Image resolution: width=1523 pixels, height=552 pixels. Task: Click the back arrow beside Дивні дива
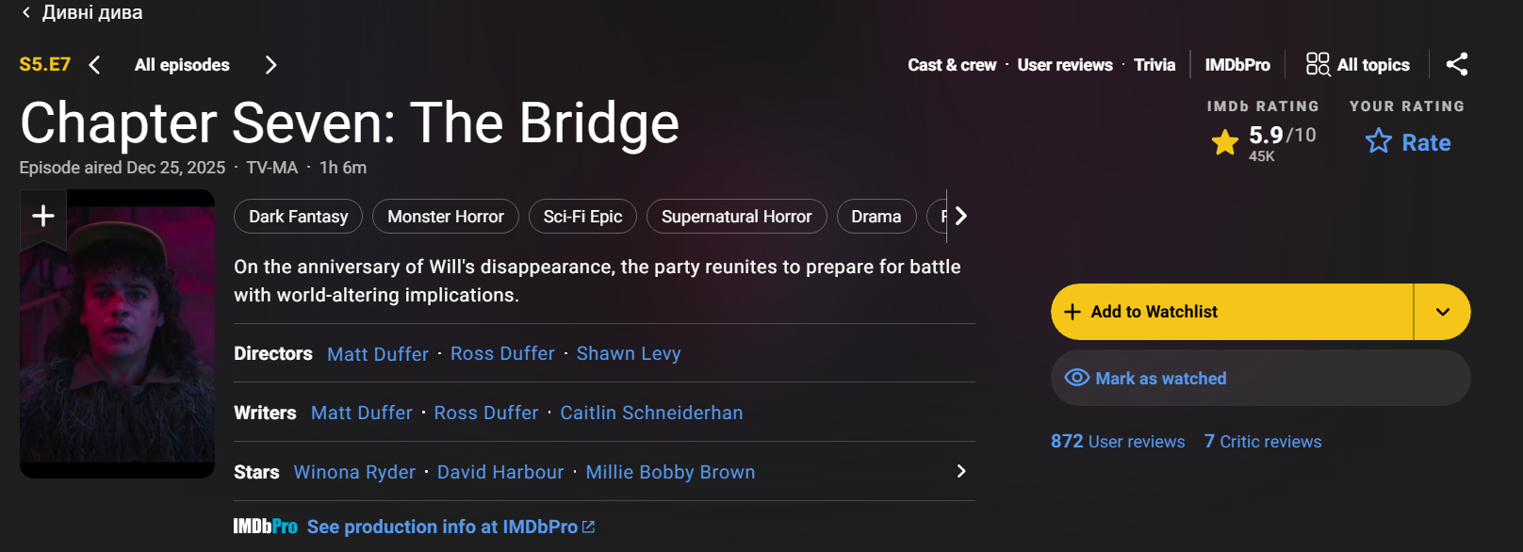point(26,12)
